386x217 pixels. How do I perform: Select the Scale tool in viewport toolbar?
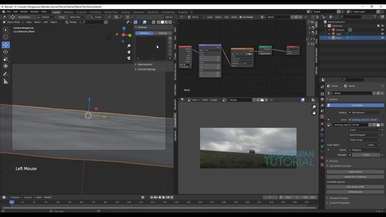click(x=5, y=59)
